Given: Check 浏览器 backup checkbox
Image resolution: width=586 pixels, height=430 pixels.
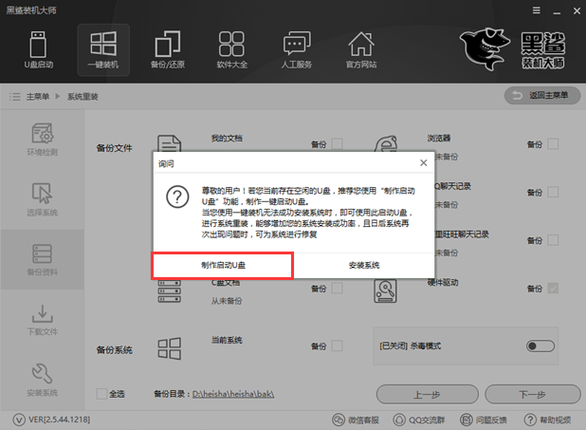Looking at the screenshot, I should tap(553, 144).
